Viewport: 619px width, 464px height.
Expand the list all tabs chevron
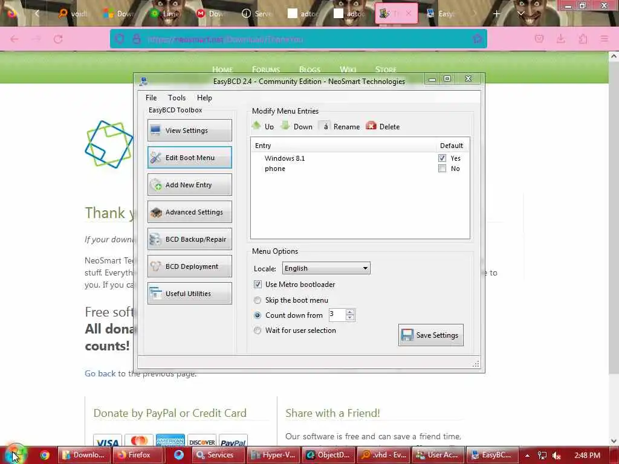pos(520,14)
